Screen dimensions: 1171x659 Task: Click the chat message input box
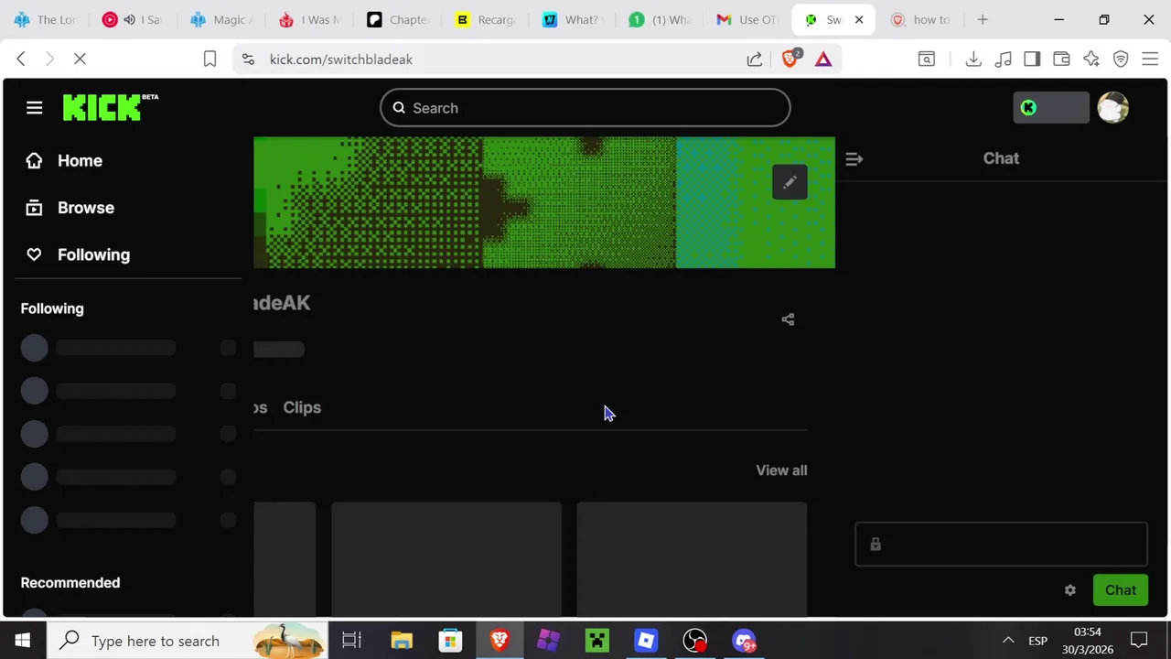point(1001,545)
